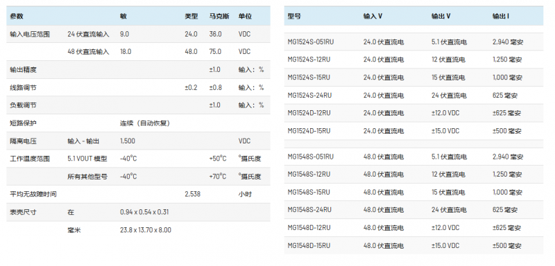This screenshot has width=555, height=266.
Task: Open the MG1548D-15RU model entry
Action: [x=309, y=245]
